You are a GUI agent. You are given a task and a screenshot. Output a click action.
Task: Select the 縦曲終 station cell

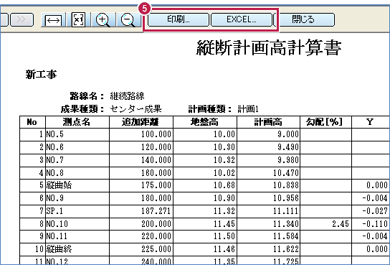coord(77,249)
